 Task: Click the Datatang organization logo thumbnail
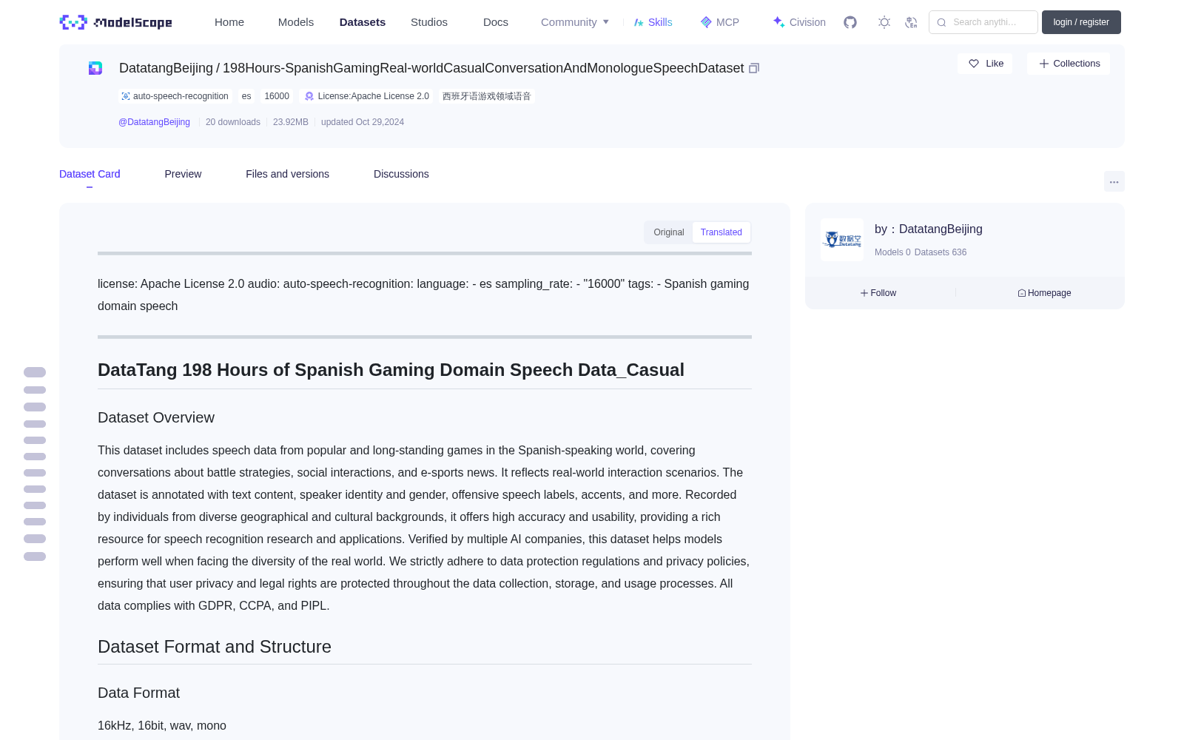point(842,240)
